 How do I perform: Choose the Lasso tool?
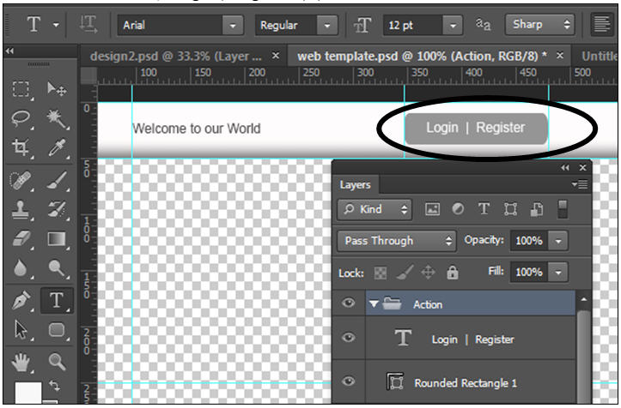pyautogui.click(x=21, y=117)
